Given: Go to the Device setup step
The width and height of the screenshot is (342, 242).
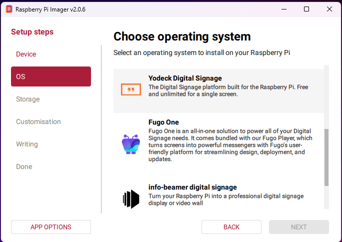Looking at the screenshot, I should (26, 54).
